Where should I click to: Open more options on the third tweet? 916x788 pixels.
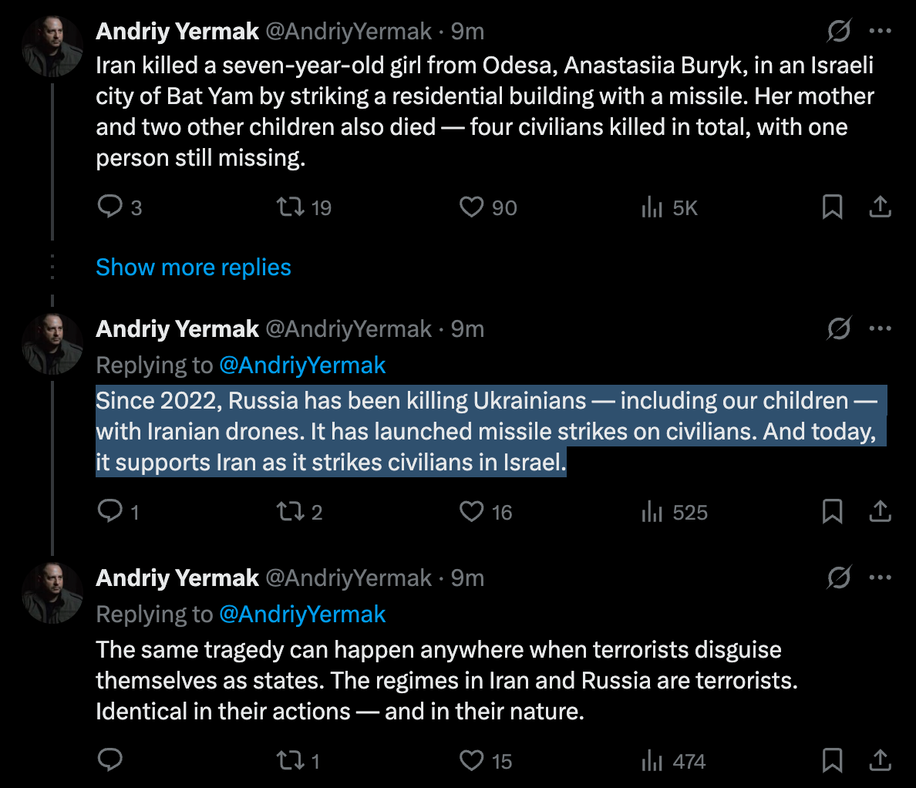pyautogui.click(x=880, y=578)
